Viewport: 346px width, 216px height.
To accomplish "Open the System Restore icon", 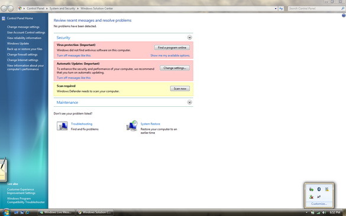I will pyautogui.click(x=132, y=126).
